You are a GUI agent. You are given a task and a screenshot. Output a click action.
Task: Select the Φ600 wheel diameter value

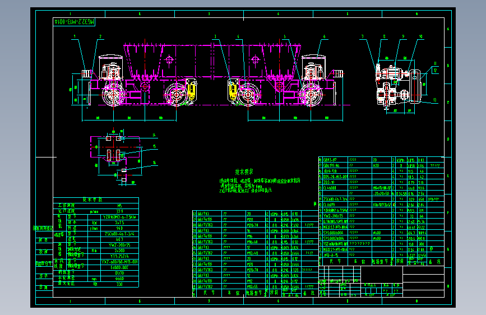tap(119, 279)
